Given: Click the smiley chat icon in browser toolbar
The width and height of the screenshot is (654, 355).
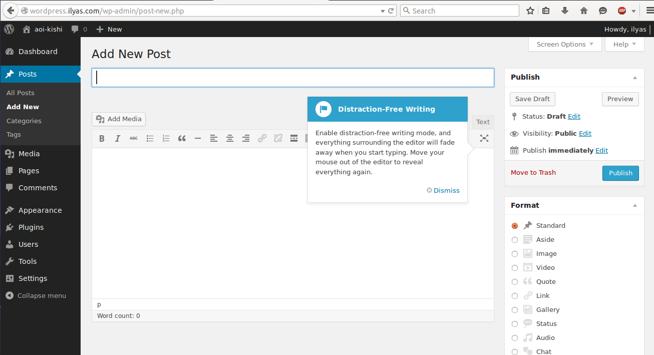Looking at the screenshot, I should point(603,11).
